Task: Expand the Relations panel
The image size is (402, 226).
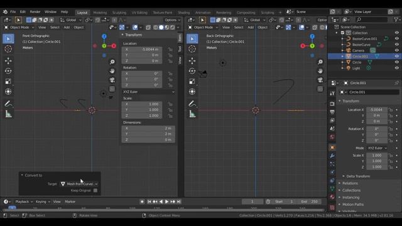Action: (x=350, y=183)
